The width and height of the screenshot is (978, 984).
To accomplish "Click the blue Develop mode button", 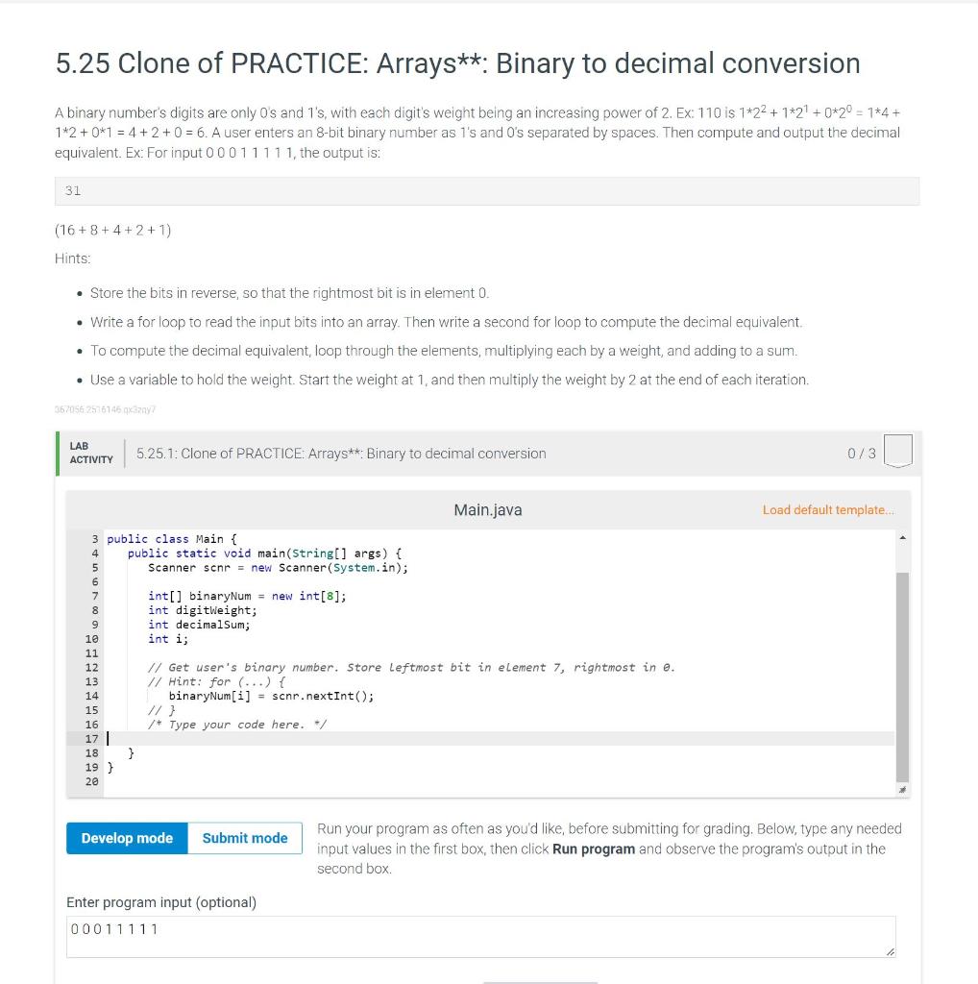I will [127, 838].
